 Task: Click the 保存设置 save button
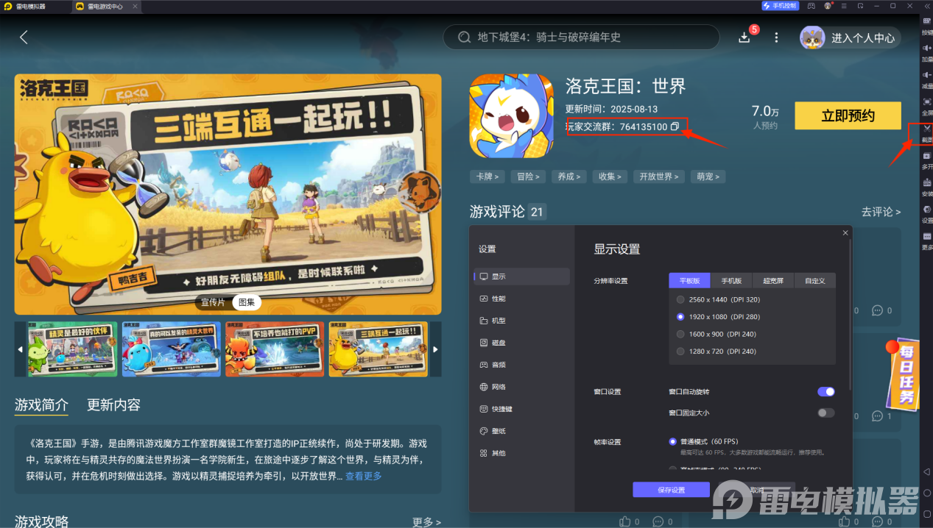(671, 490)
